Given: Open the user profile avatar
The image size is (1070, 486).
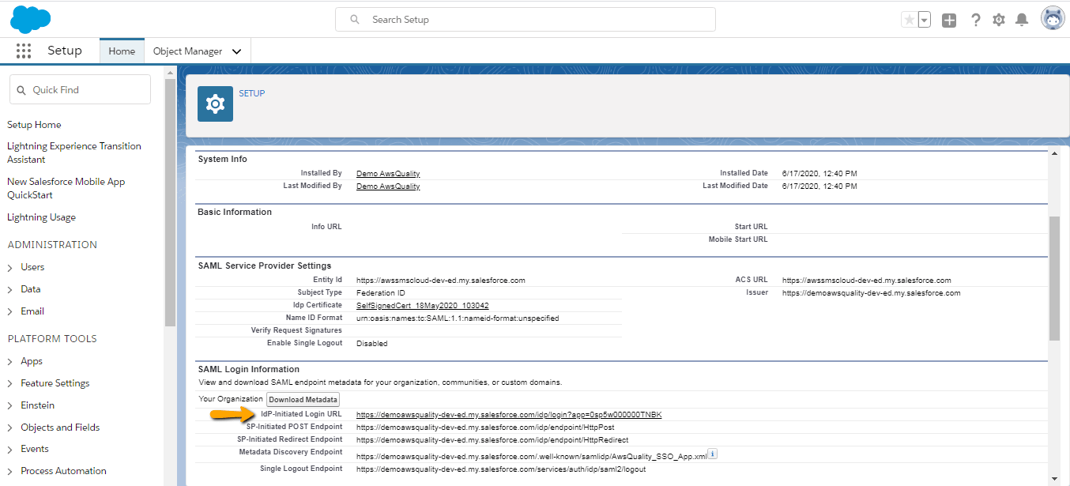Looking at the screenshot, I should point(1053,19).
